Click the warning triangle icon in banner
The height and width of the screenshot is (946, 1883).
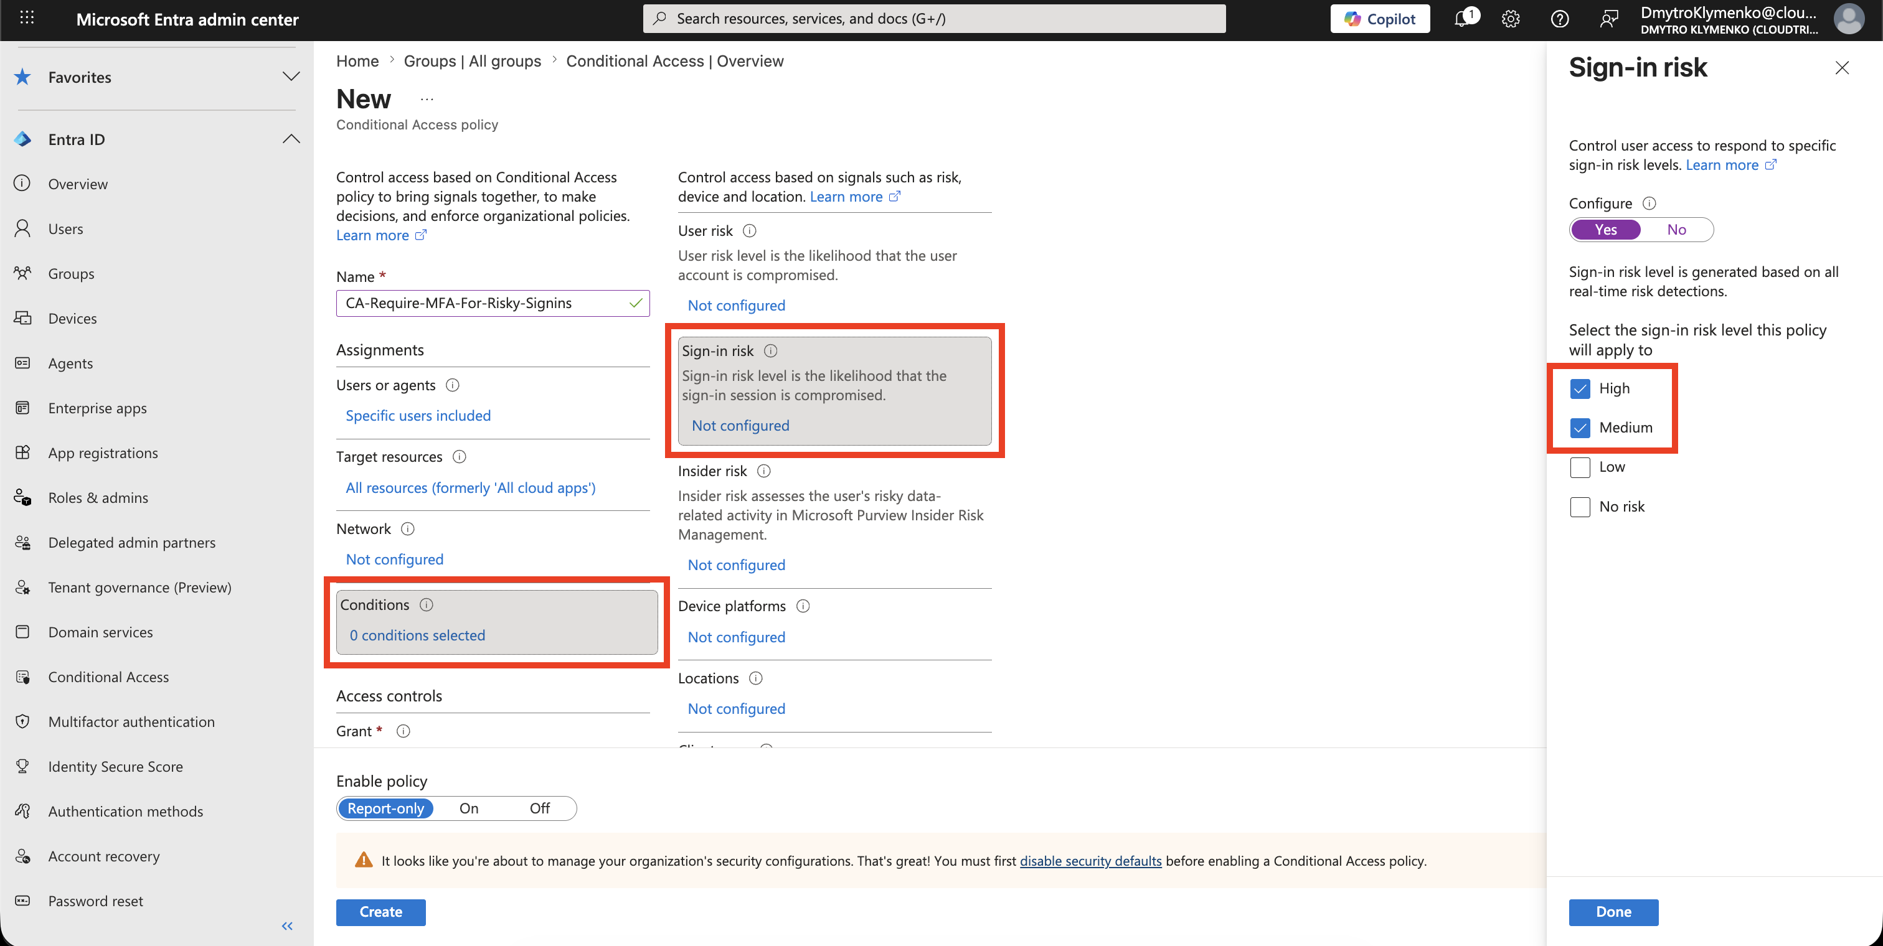tap(363, 859)
